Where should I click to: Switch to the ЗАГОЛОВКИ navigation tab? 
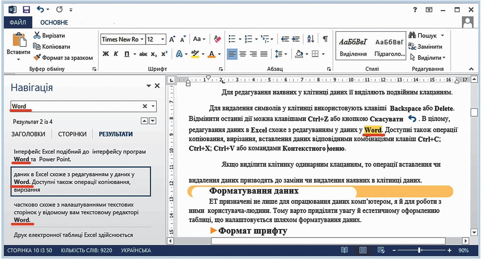tap(28, 134)
